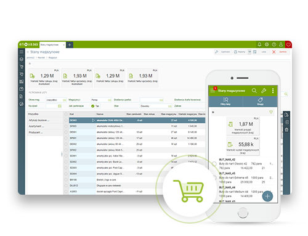Open the Stan Dowolny dropdown

point(156,106)
